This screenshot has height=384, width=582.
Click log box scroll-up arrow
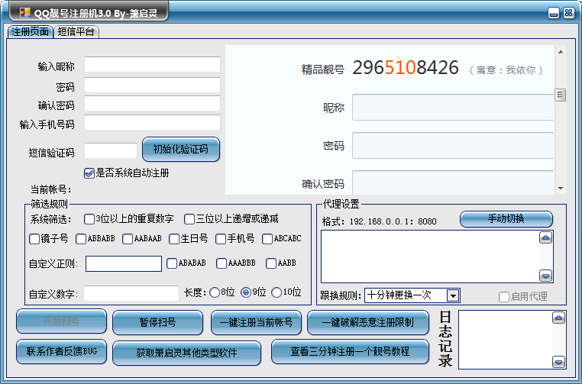559,317
